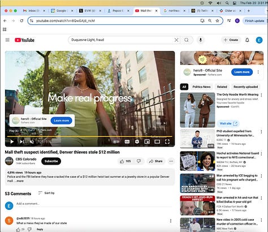Subscribe to CBS Colorado
Viewport: 268px width, 232px height.
coord(51,161)
